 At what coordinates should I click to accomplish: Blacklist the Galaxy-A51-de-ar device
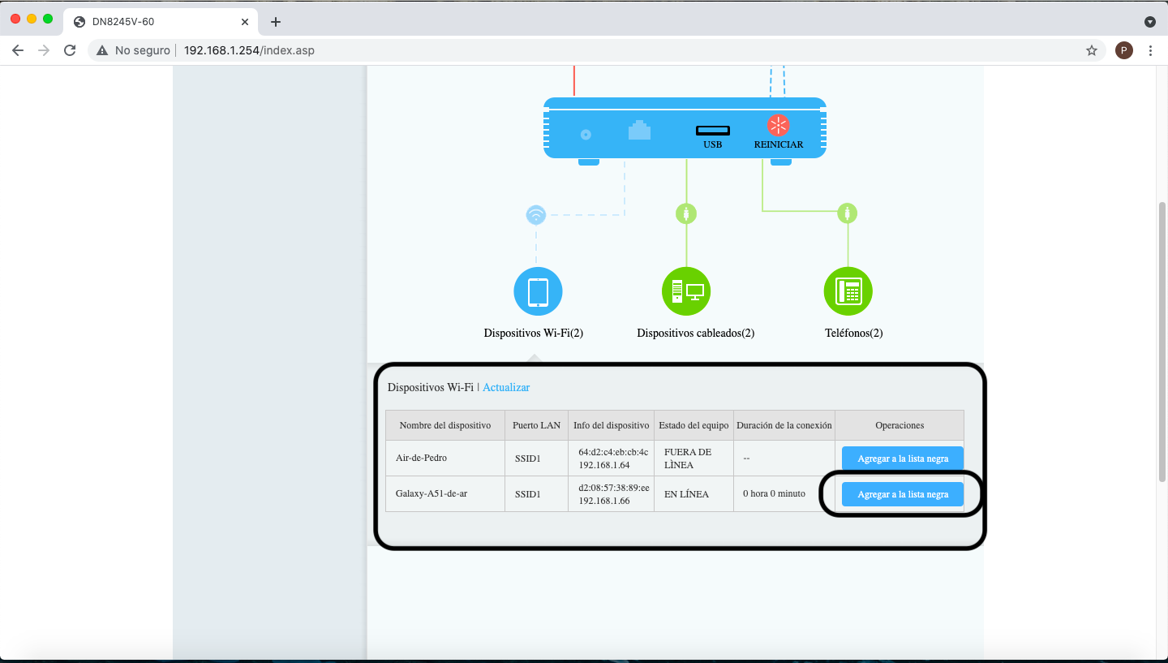[902, 494]
